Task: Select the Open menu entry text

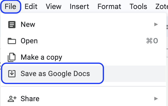Action: tap(29, 41)
